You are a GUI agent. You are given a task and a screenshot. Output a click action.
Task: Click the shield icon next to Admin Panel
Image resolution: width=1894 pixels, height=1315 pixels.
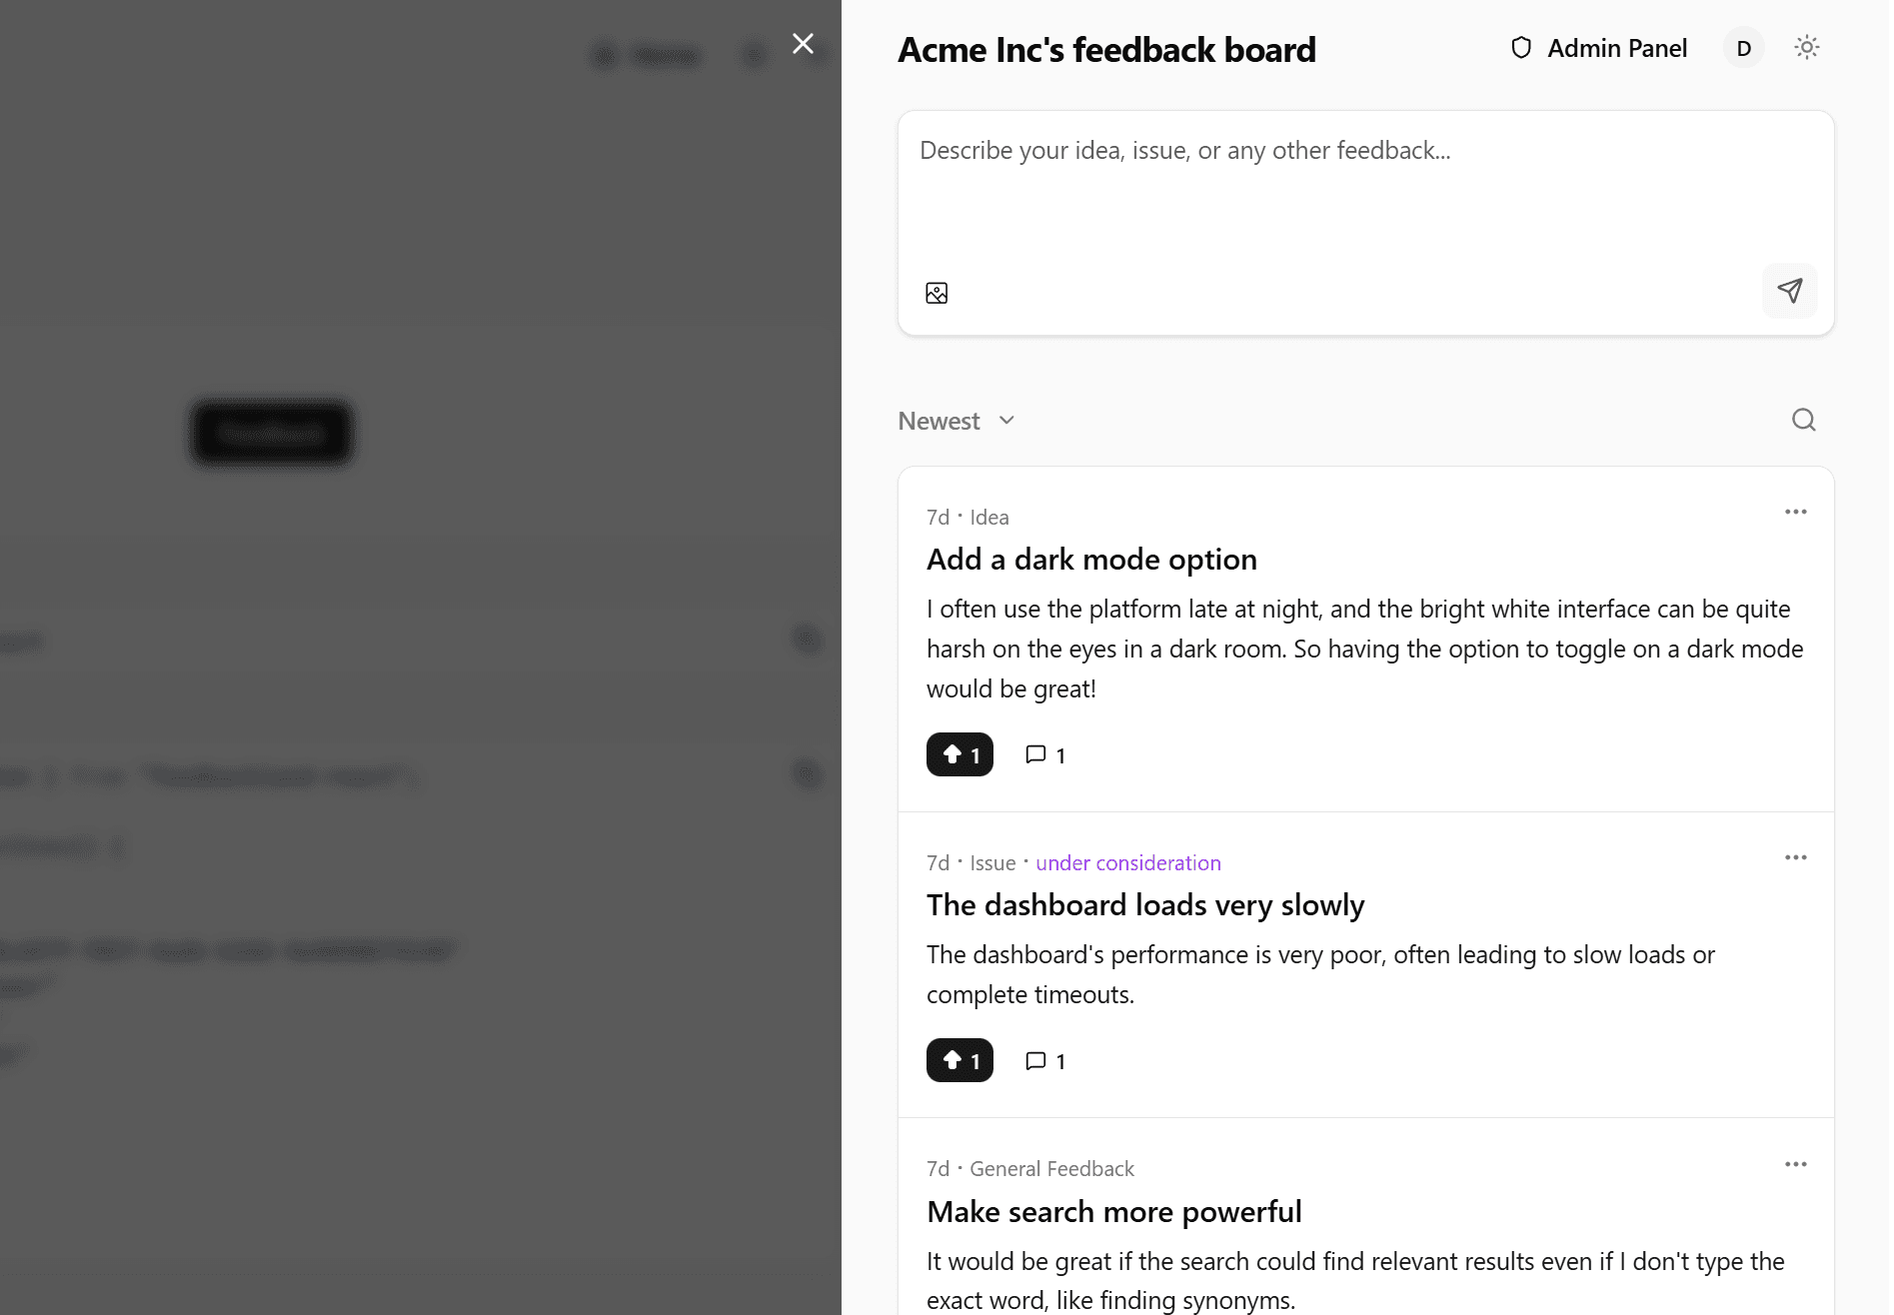[1520, 47]
